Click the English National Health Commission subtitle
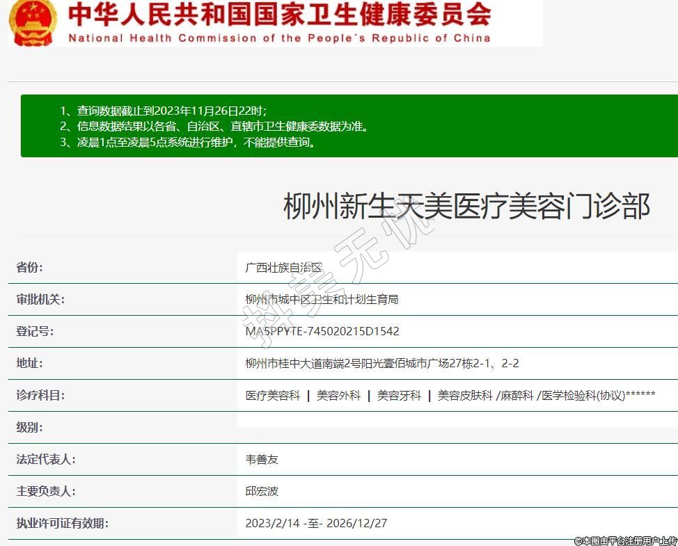Screen dimensions: 678x546 [x=279, y=38]
